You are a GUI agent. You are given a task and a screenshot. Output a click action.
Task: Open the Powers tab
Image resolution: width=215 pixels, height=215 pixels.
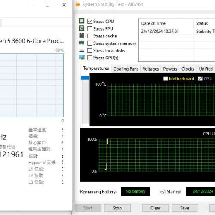tap(170, 69)
